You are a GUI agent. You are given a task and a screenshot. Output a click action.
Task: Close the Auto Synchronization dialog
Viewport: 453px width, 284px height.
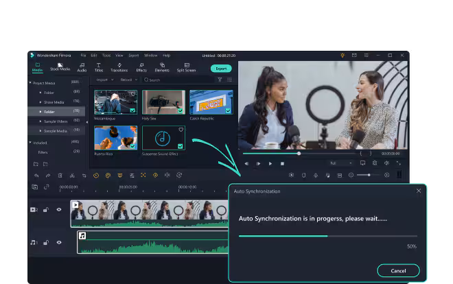pyautogui.click(x=419, y=191)
